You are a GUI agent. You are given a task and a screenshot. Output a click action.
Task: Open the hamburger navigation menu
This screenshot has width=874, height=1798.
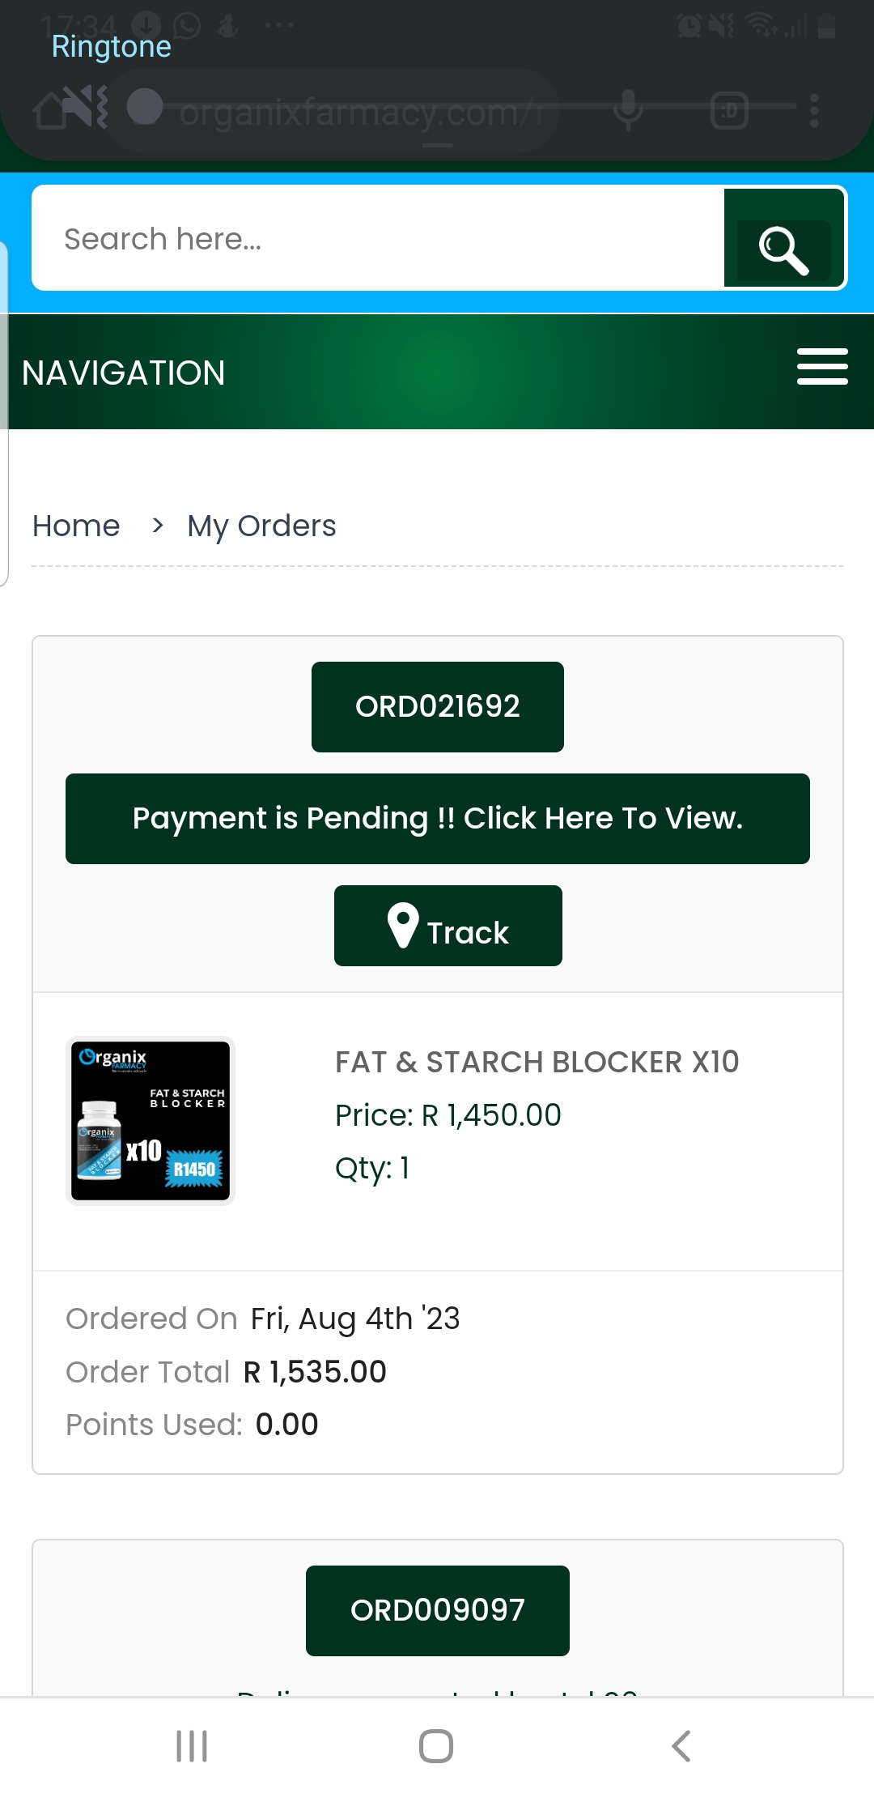click(x=822, y=367)
